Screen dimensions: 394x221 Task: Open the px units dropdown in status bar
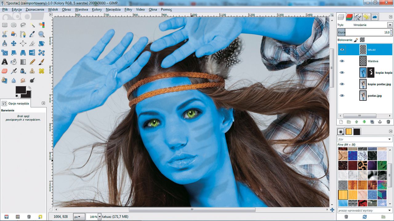(x=79, y=217)
